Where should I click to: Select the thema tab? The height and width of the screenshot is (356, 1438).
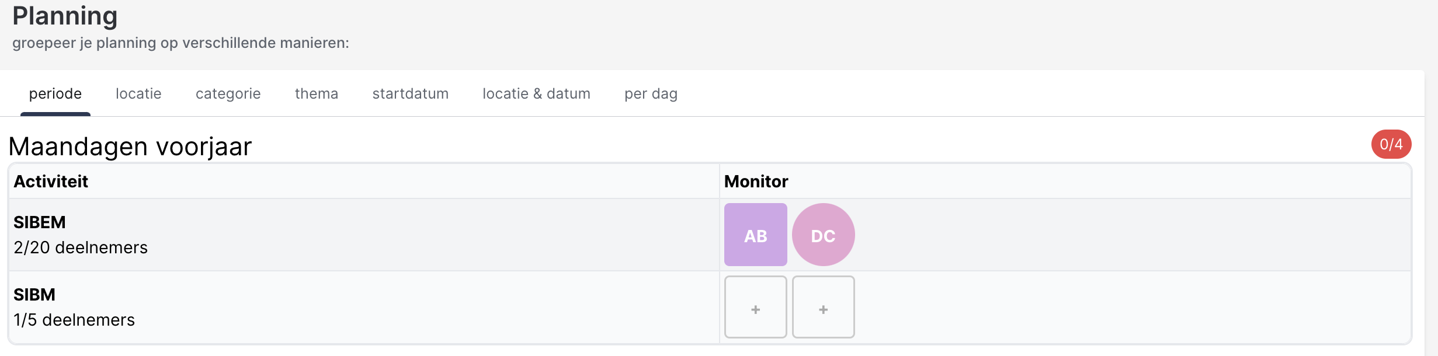316,94
